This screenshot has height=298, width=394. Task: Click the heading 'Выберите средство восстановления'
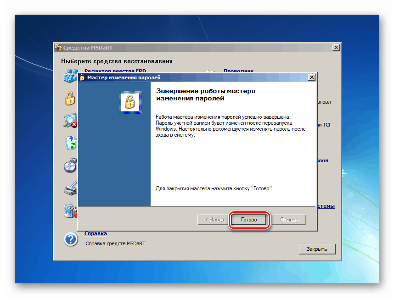click(x=117, y=61)
